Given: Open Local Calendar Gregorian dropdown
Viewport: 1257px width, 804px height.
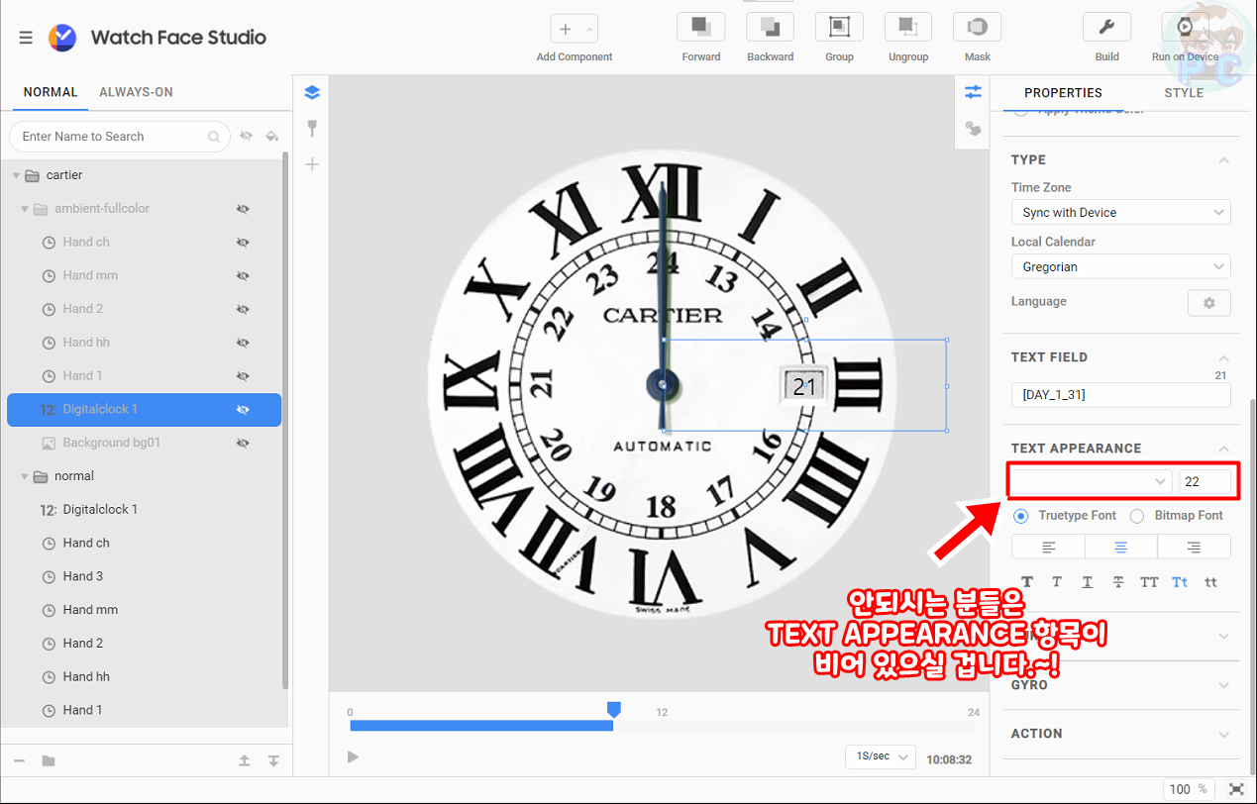Looking at the screenshot, I should [x=1120, y=267].
